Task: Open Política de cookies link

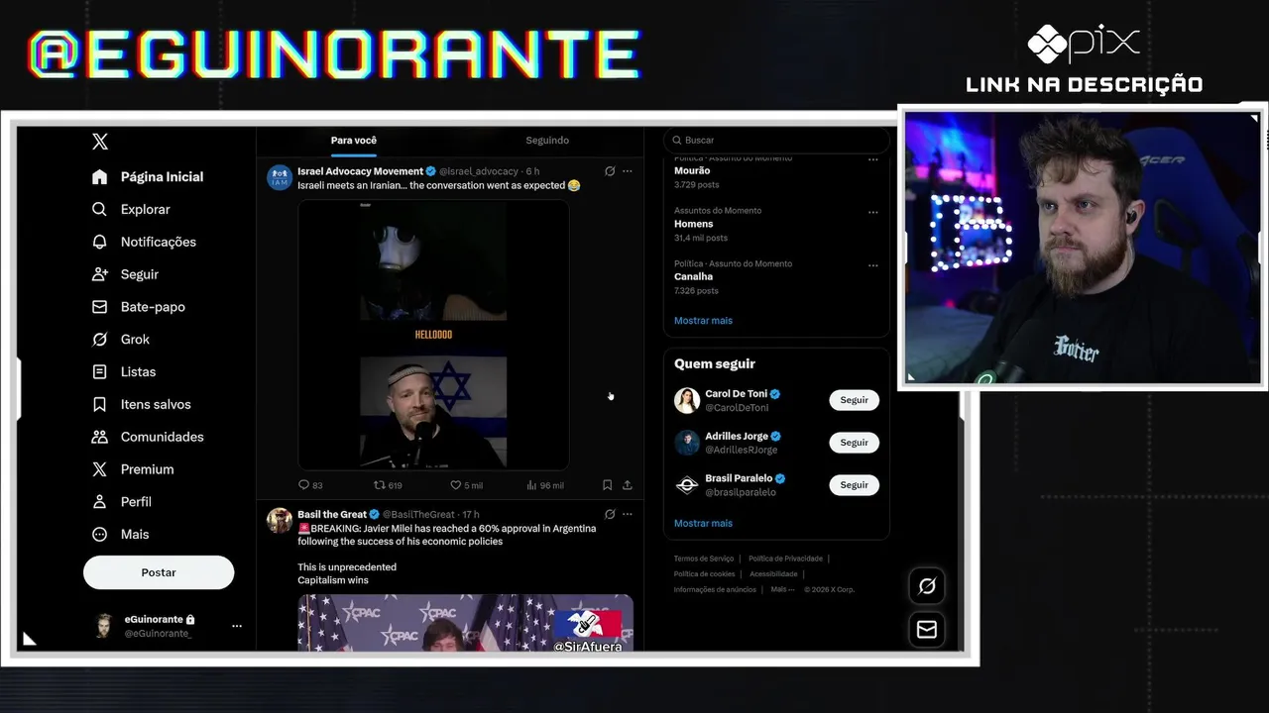Action: 704,574
